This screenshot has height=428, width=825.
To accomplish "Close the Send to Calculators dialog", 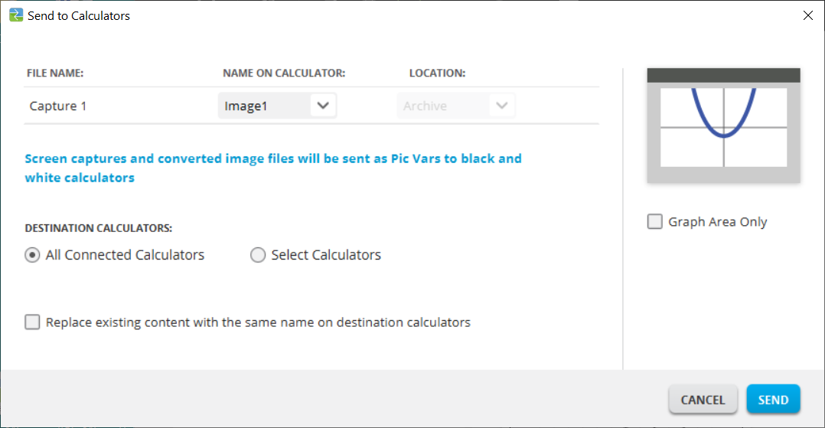I will coord(807,15).
